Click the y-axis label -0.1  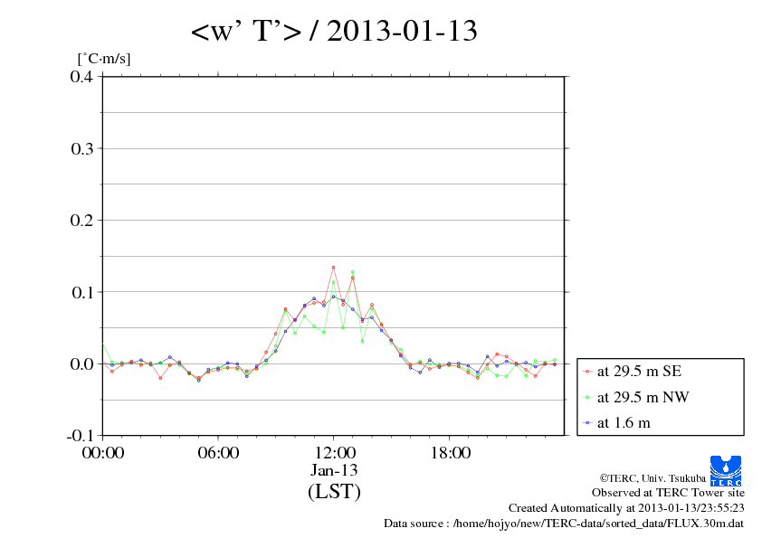(80, 436)
